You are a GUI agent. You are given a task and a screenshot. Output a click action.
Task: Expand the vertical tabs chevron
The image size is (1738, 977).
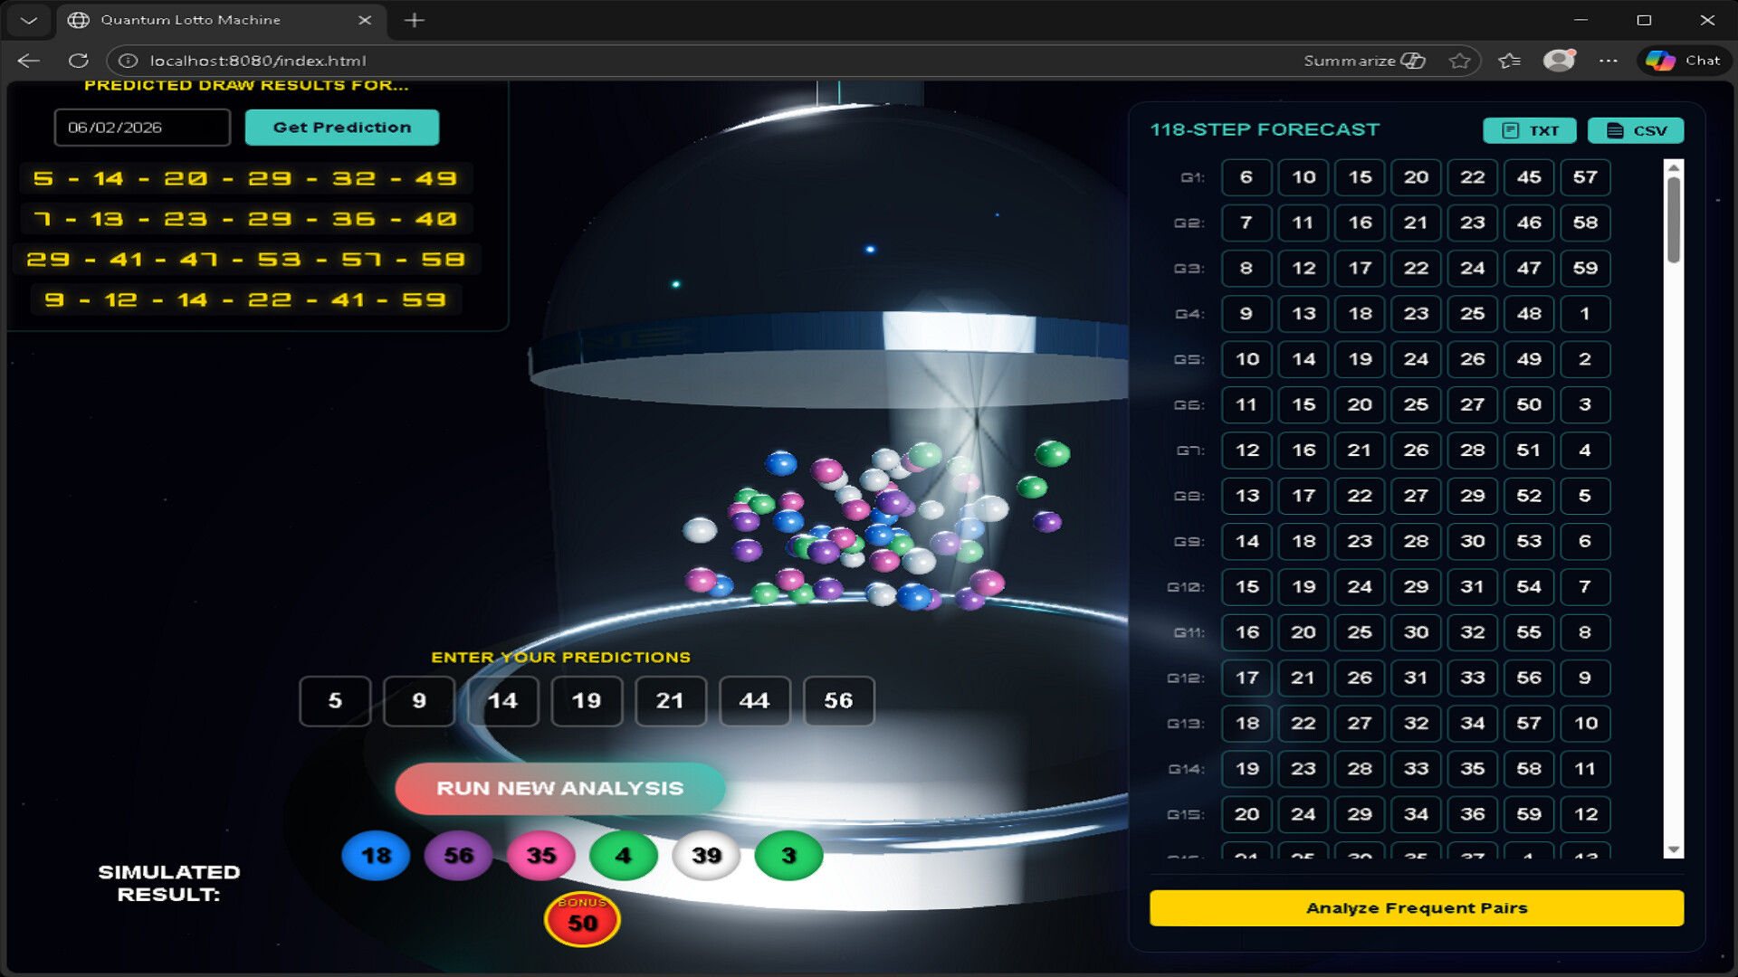27,20
